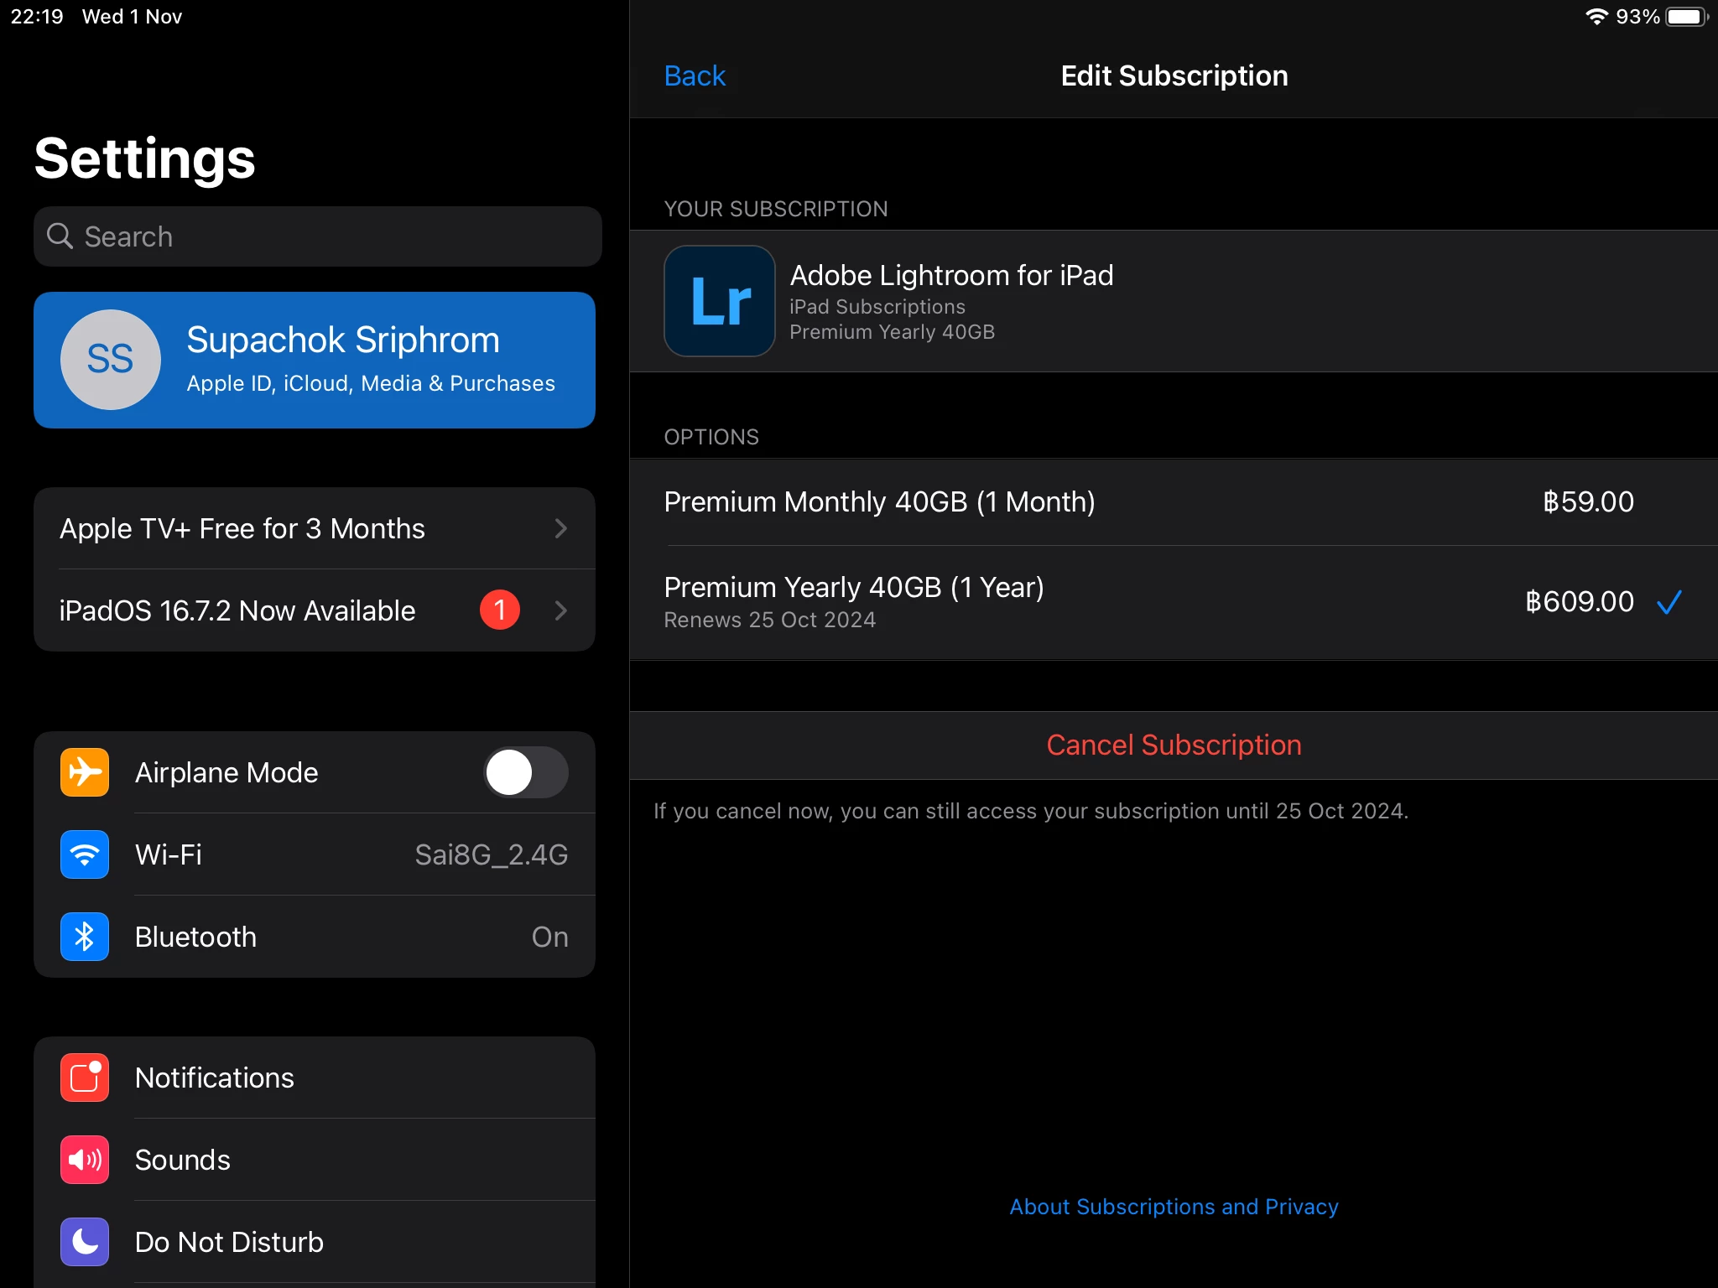Tap the SS profile avatar circle

[x=111, y=360]
